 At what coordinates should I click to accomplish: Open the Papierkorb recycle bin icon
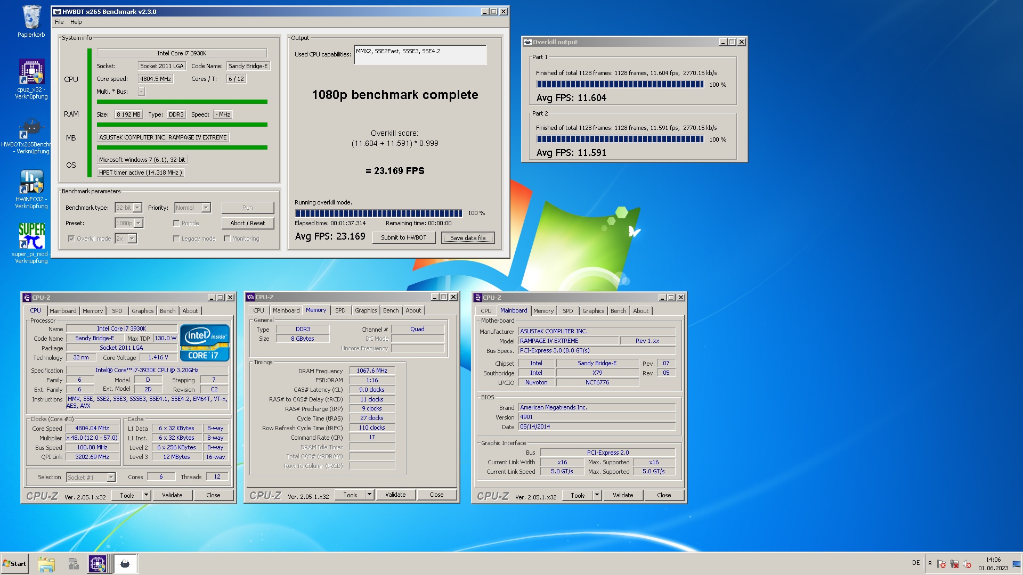pyautogui.click(x=31, y=21)
